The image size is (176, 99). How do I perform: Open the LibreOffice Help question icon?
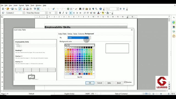(x=101, y=9)
